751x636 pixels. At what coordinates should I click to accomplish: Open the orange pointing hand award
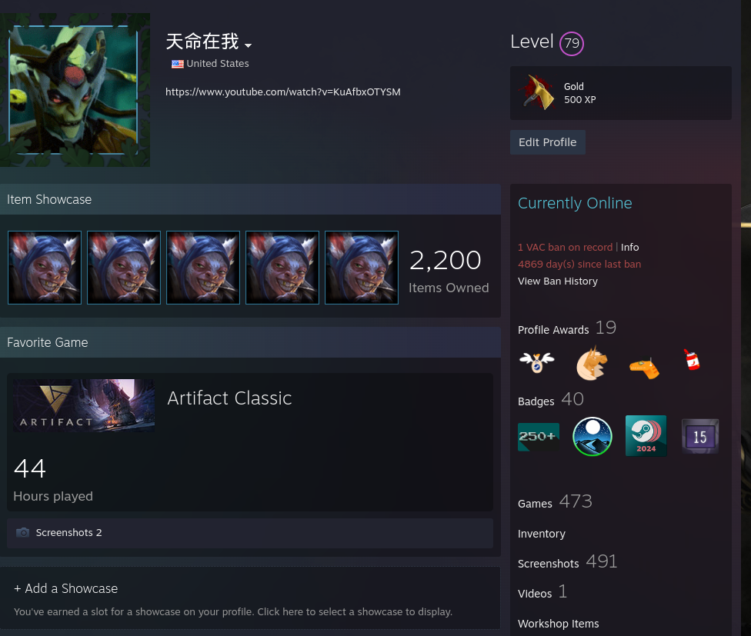[x=644, y=368]
